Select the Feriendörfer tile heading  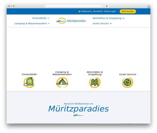29,74
